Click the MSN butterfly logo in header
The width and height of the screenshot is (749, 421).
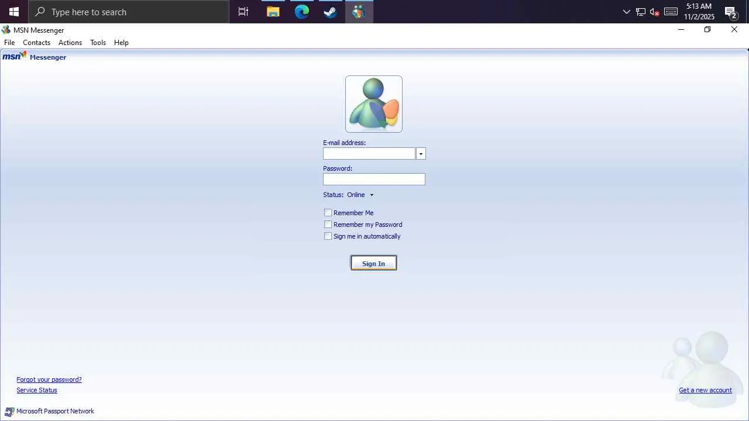point(15,56)
